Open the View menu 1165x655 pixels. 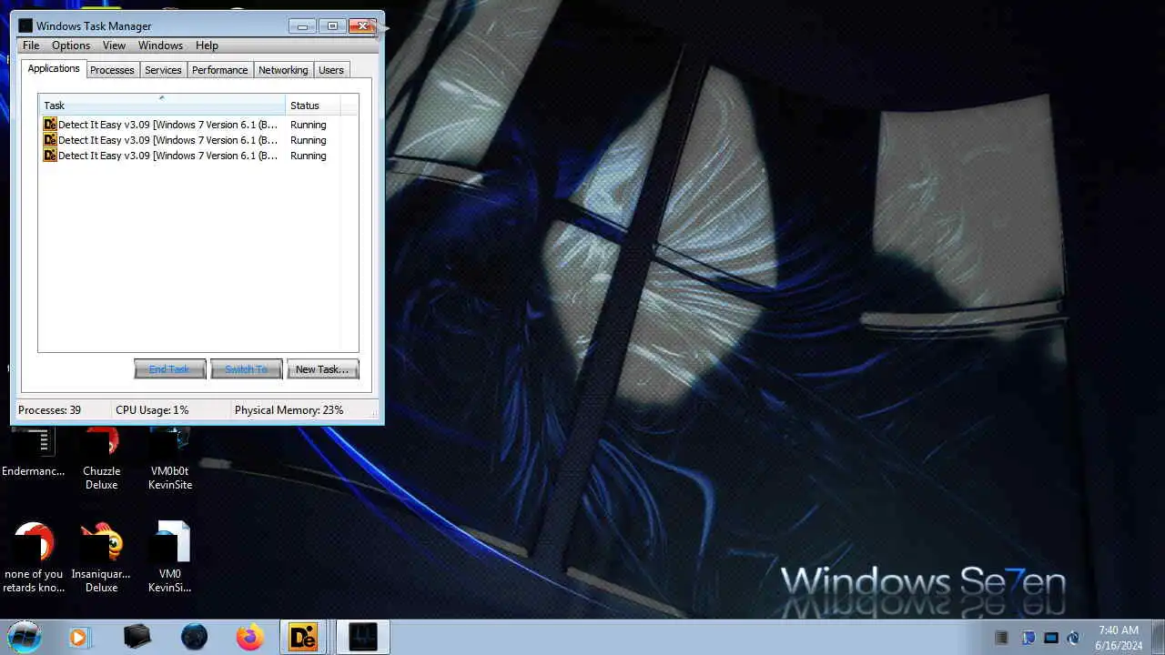(x=114, y=45)
